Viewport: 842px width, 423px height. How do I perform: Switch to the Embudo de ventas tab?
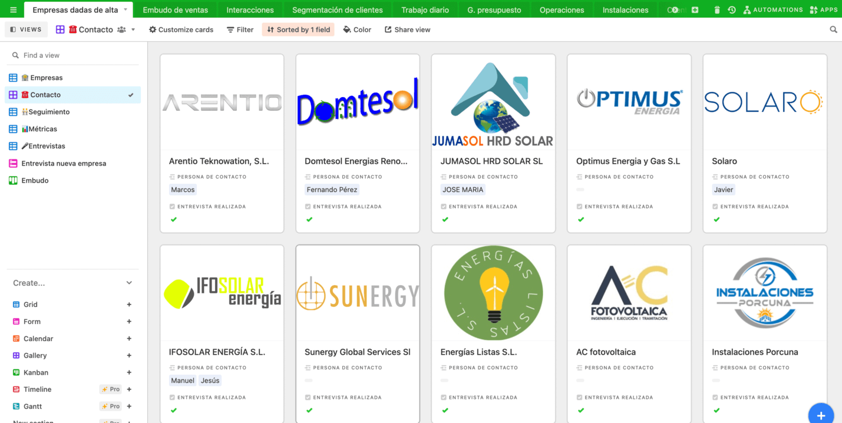pos(176,9)
